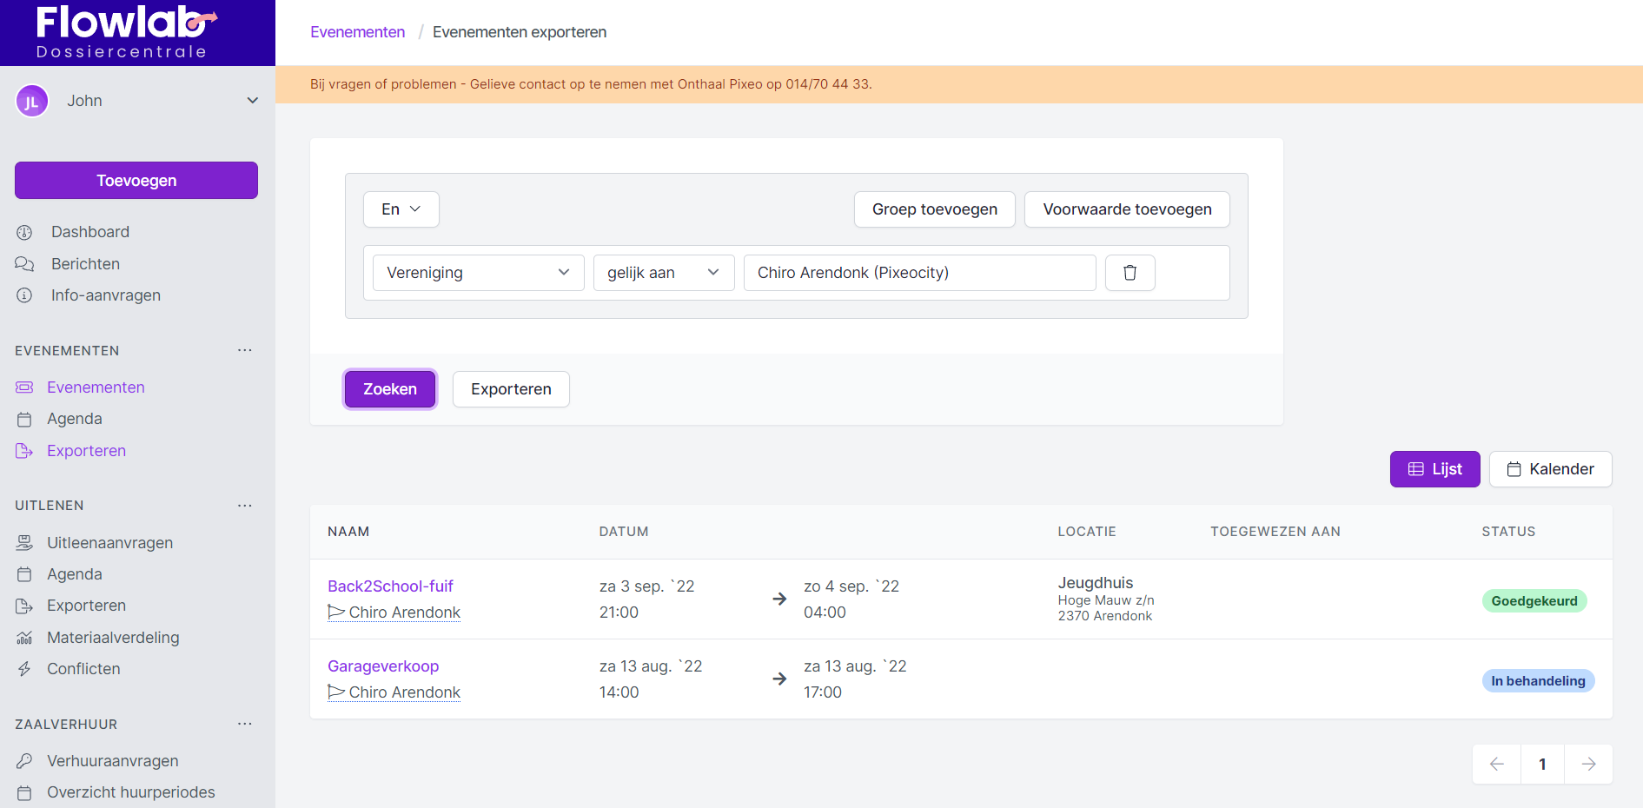Switch to Lijst view
The height and width of the screenshot is (808, 1643).
(x=1434, y=469)
